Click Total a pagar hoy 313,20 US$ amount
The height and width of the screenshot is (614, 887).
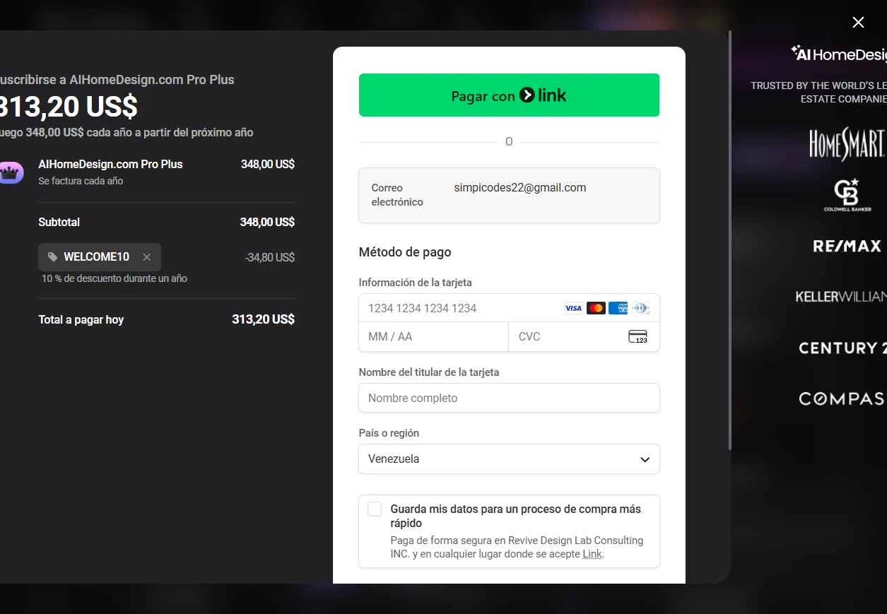(263, 319)
